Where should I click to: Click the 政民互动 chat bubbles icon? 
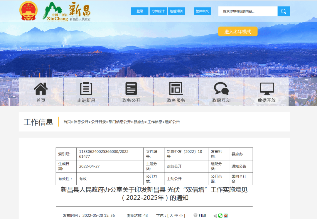221,89
